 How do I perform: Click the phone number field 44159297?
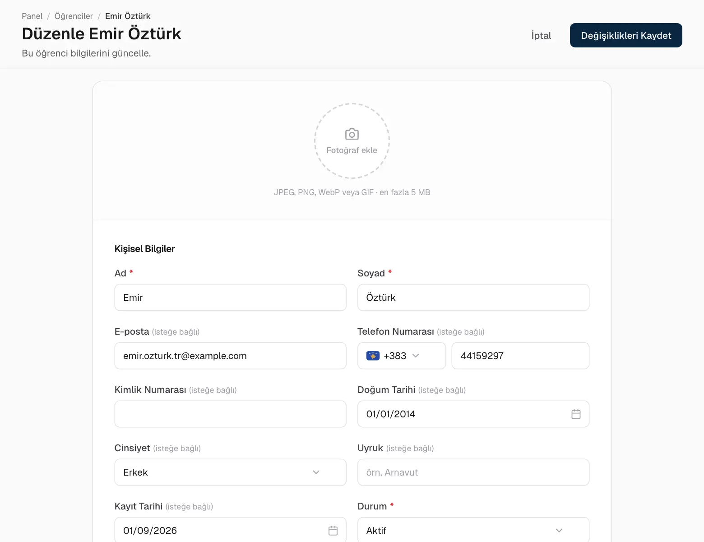520,355
